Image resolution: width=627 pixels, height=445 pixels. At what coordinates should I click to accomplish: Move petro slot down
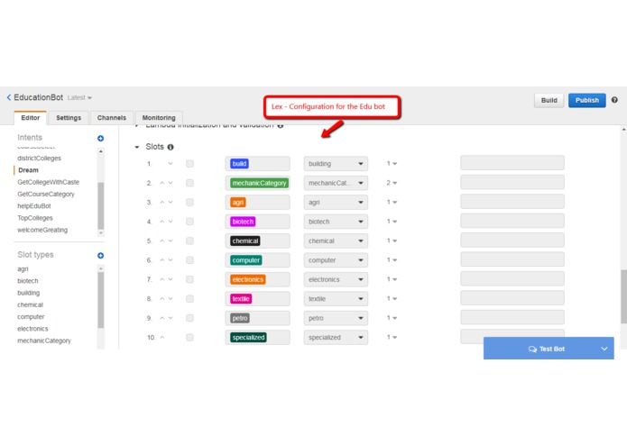[x=171, y=318]
